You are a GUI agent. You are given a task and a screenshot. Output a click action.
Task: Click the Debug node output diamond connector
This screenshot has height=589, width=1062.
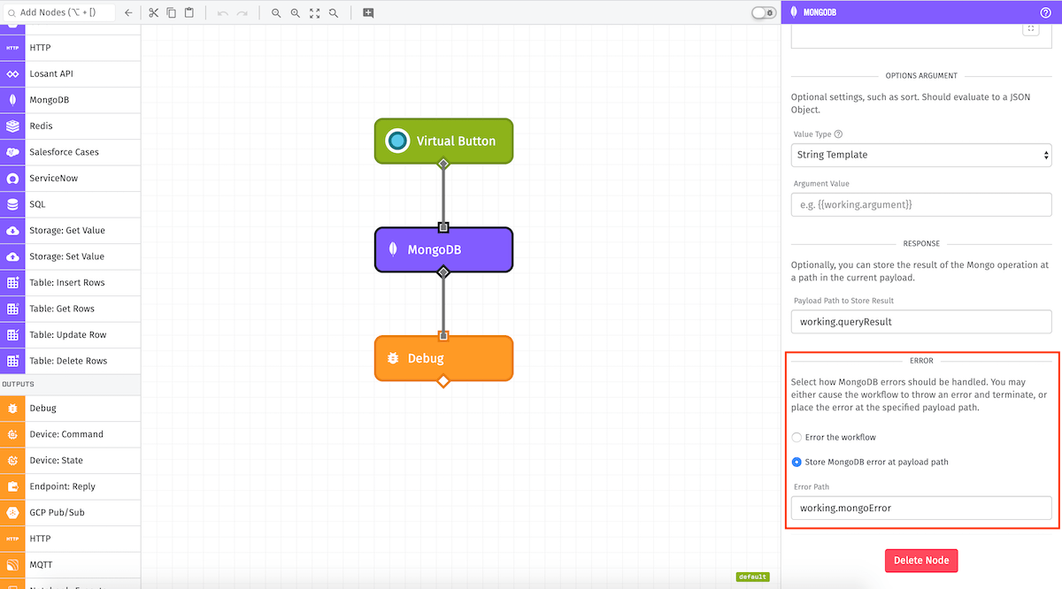(x=443, y=381)
